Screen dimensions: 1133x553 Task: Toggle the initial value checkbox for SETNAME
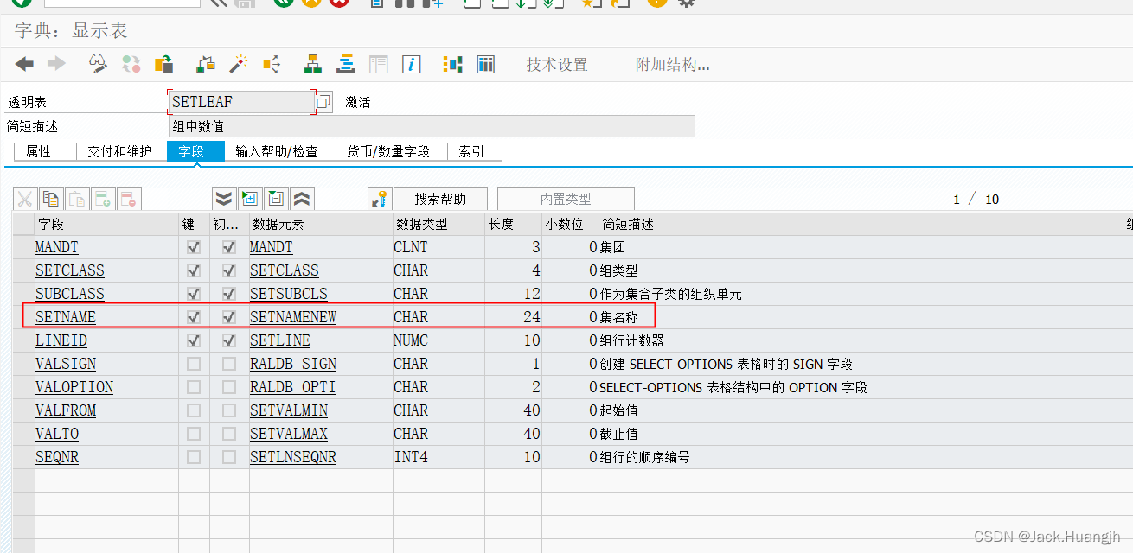point(228,316)
